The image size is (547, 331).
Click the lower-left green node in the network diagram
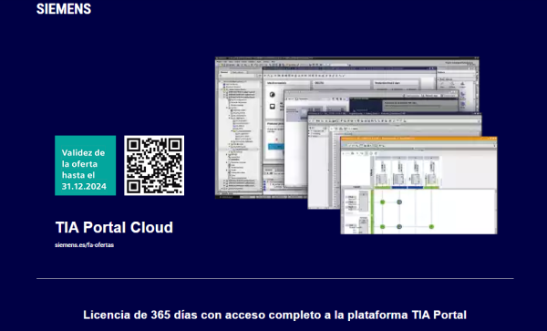pos(382,227)
